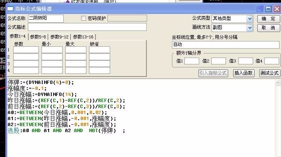This screenshot has width=281, height=157.
Task: Click the 公式名称 field containing 二阴转阳
Action: (x=46, y=18)
